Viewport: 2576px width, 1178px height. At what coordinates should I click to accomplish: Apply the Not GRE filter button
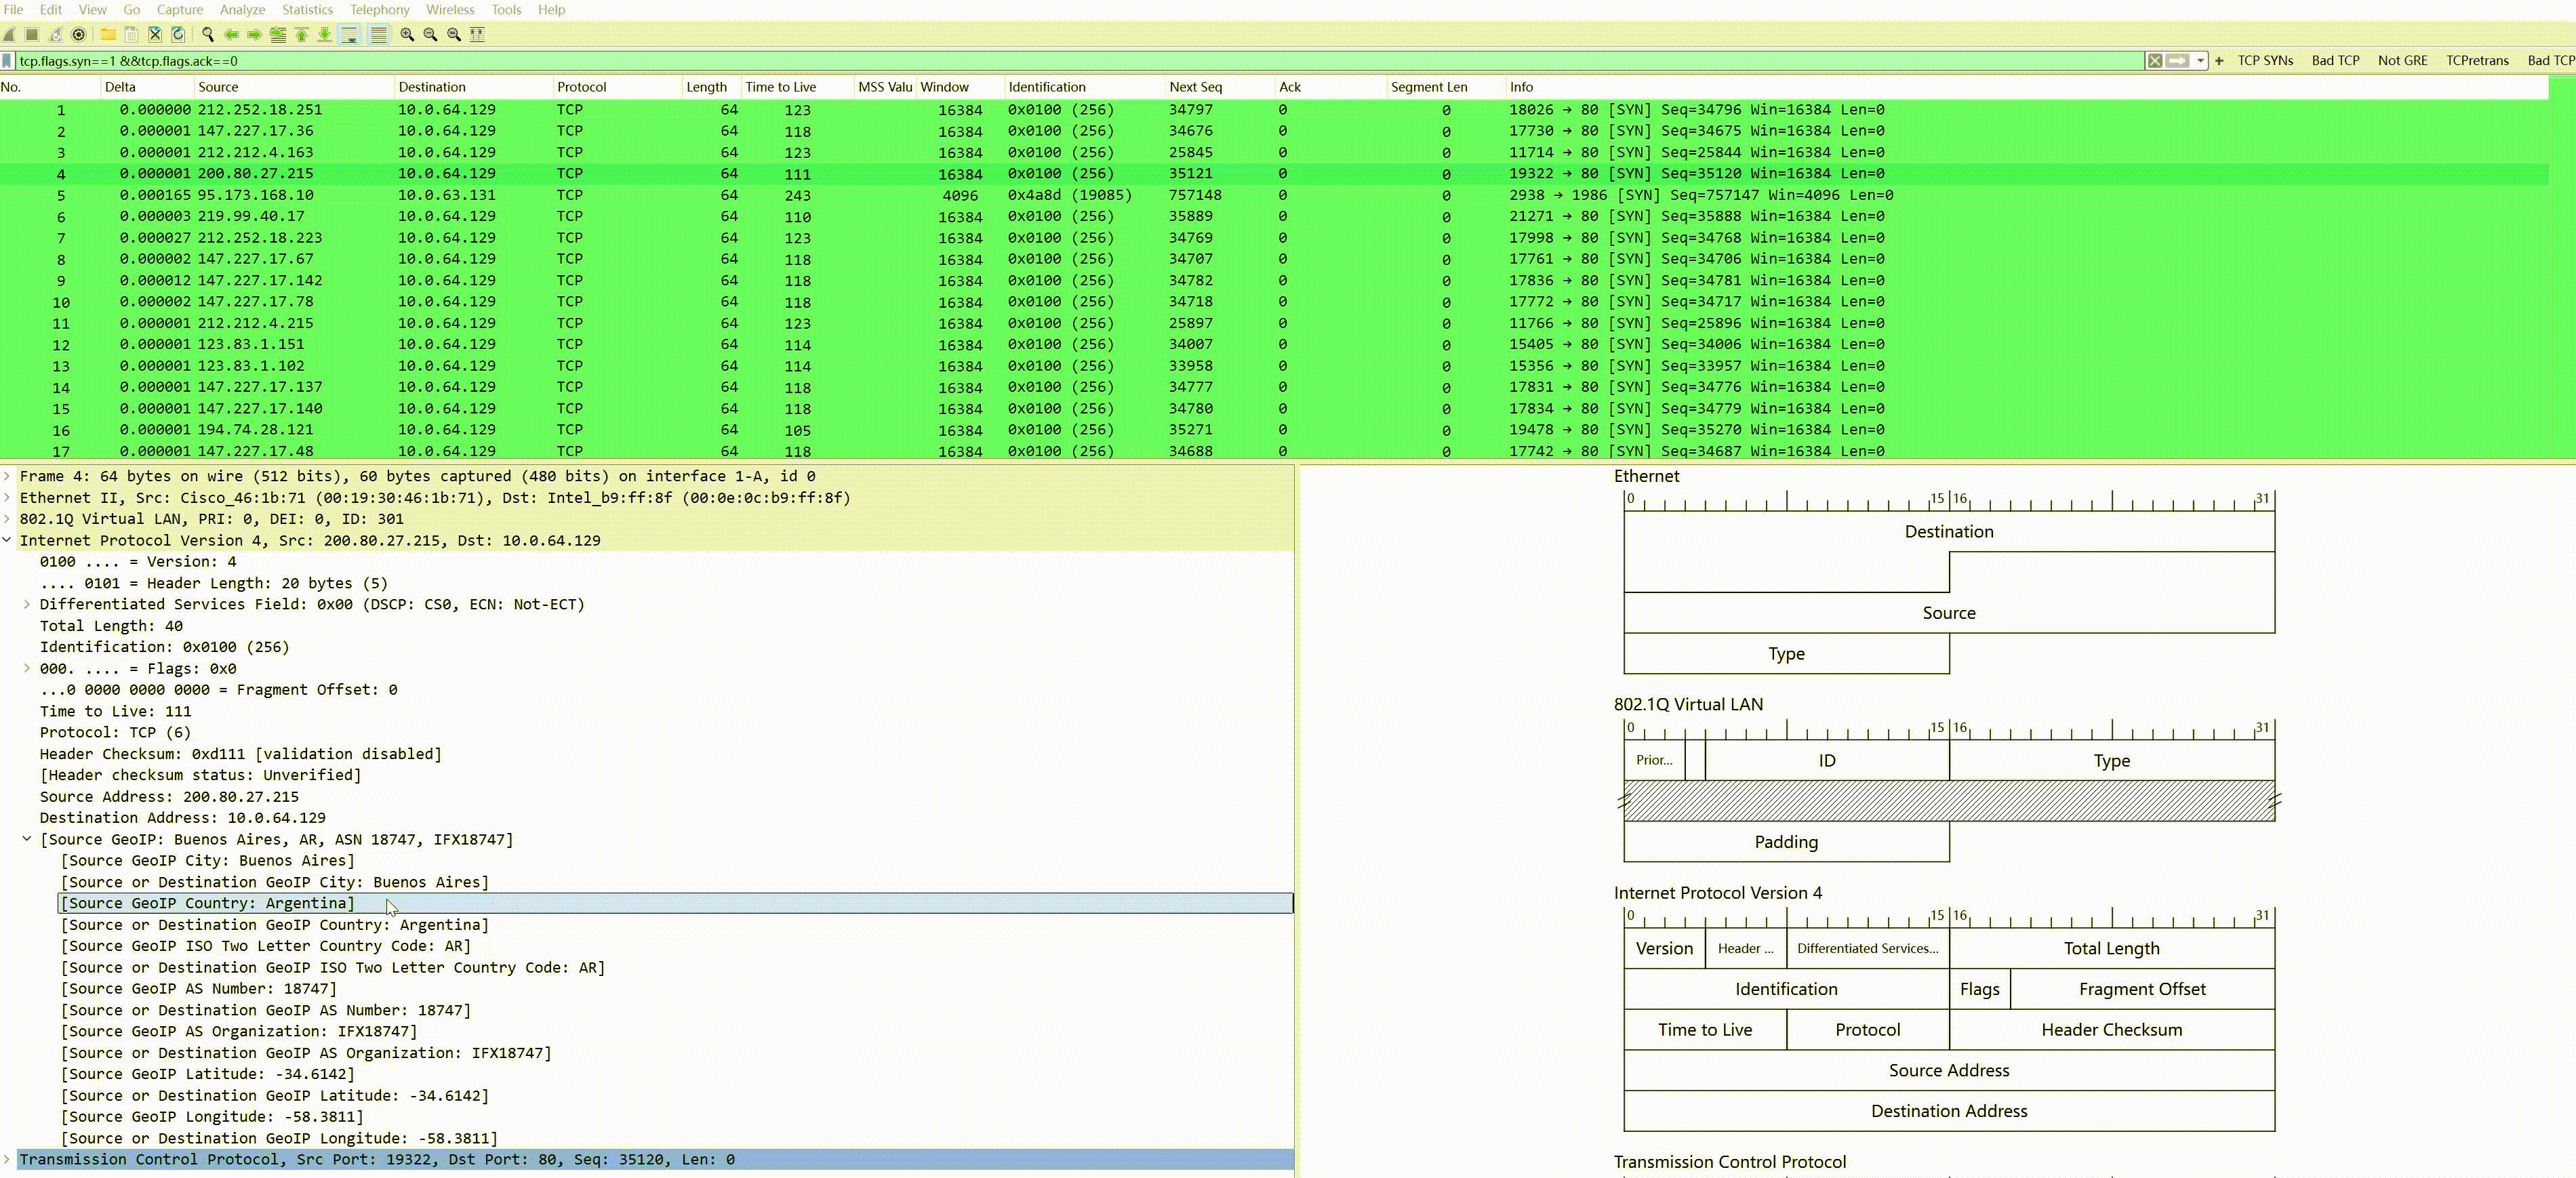[2402, 61]
